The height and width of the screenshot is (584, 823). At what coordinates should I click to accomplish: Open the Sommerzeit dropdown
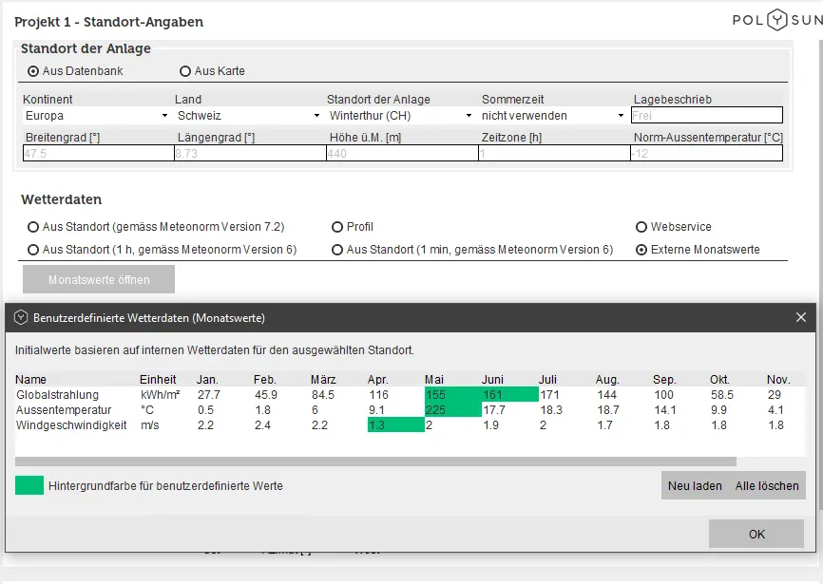553,115
